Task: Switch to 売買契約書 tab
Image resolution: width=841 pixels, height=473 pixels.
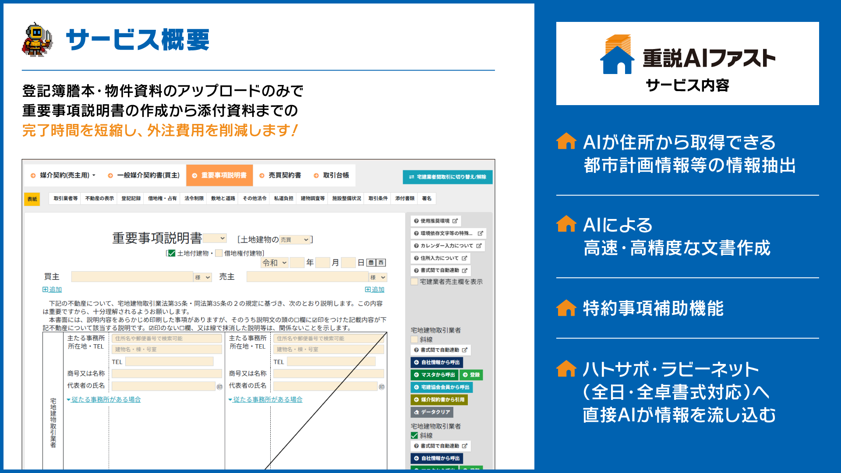Action: point(280,175)
